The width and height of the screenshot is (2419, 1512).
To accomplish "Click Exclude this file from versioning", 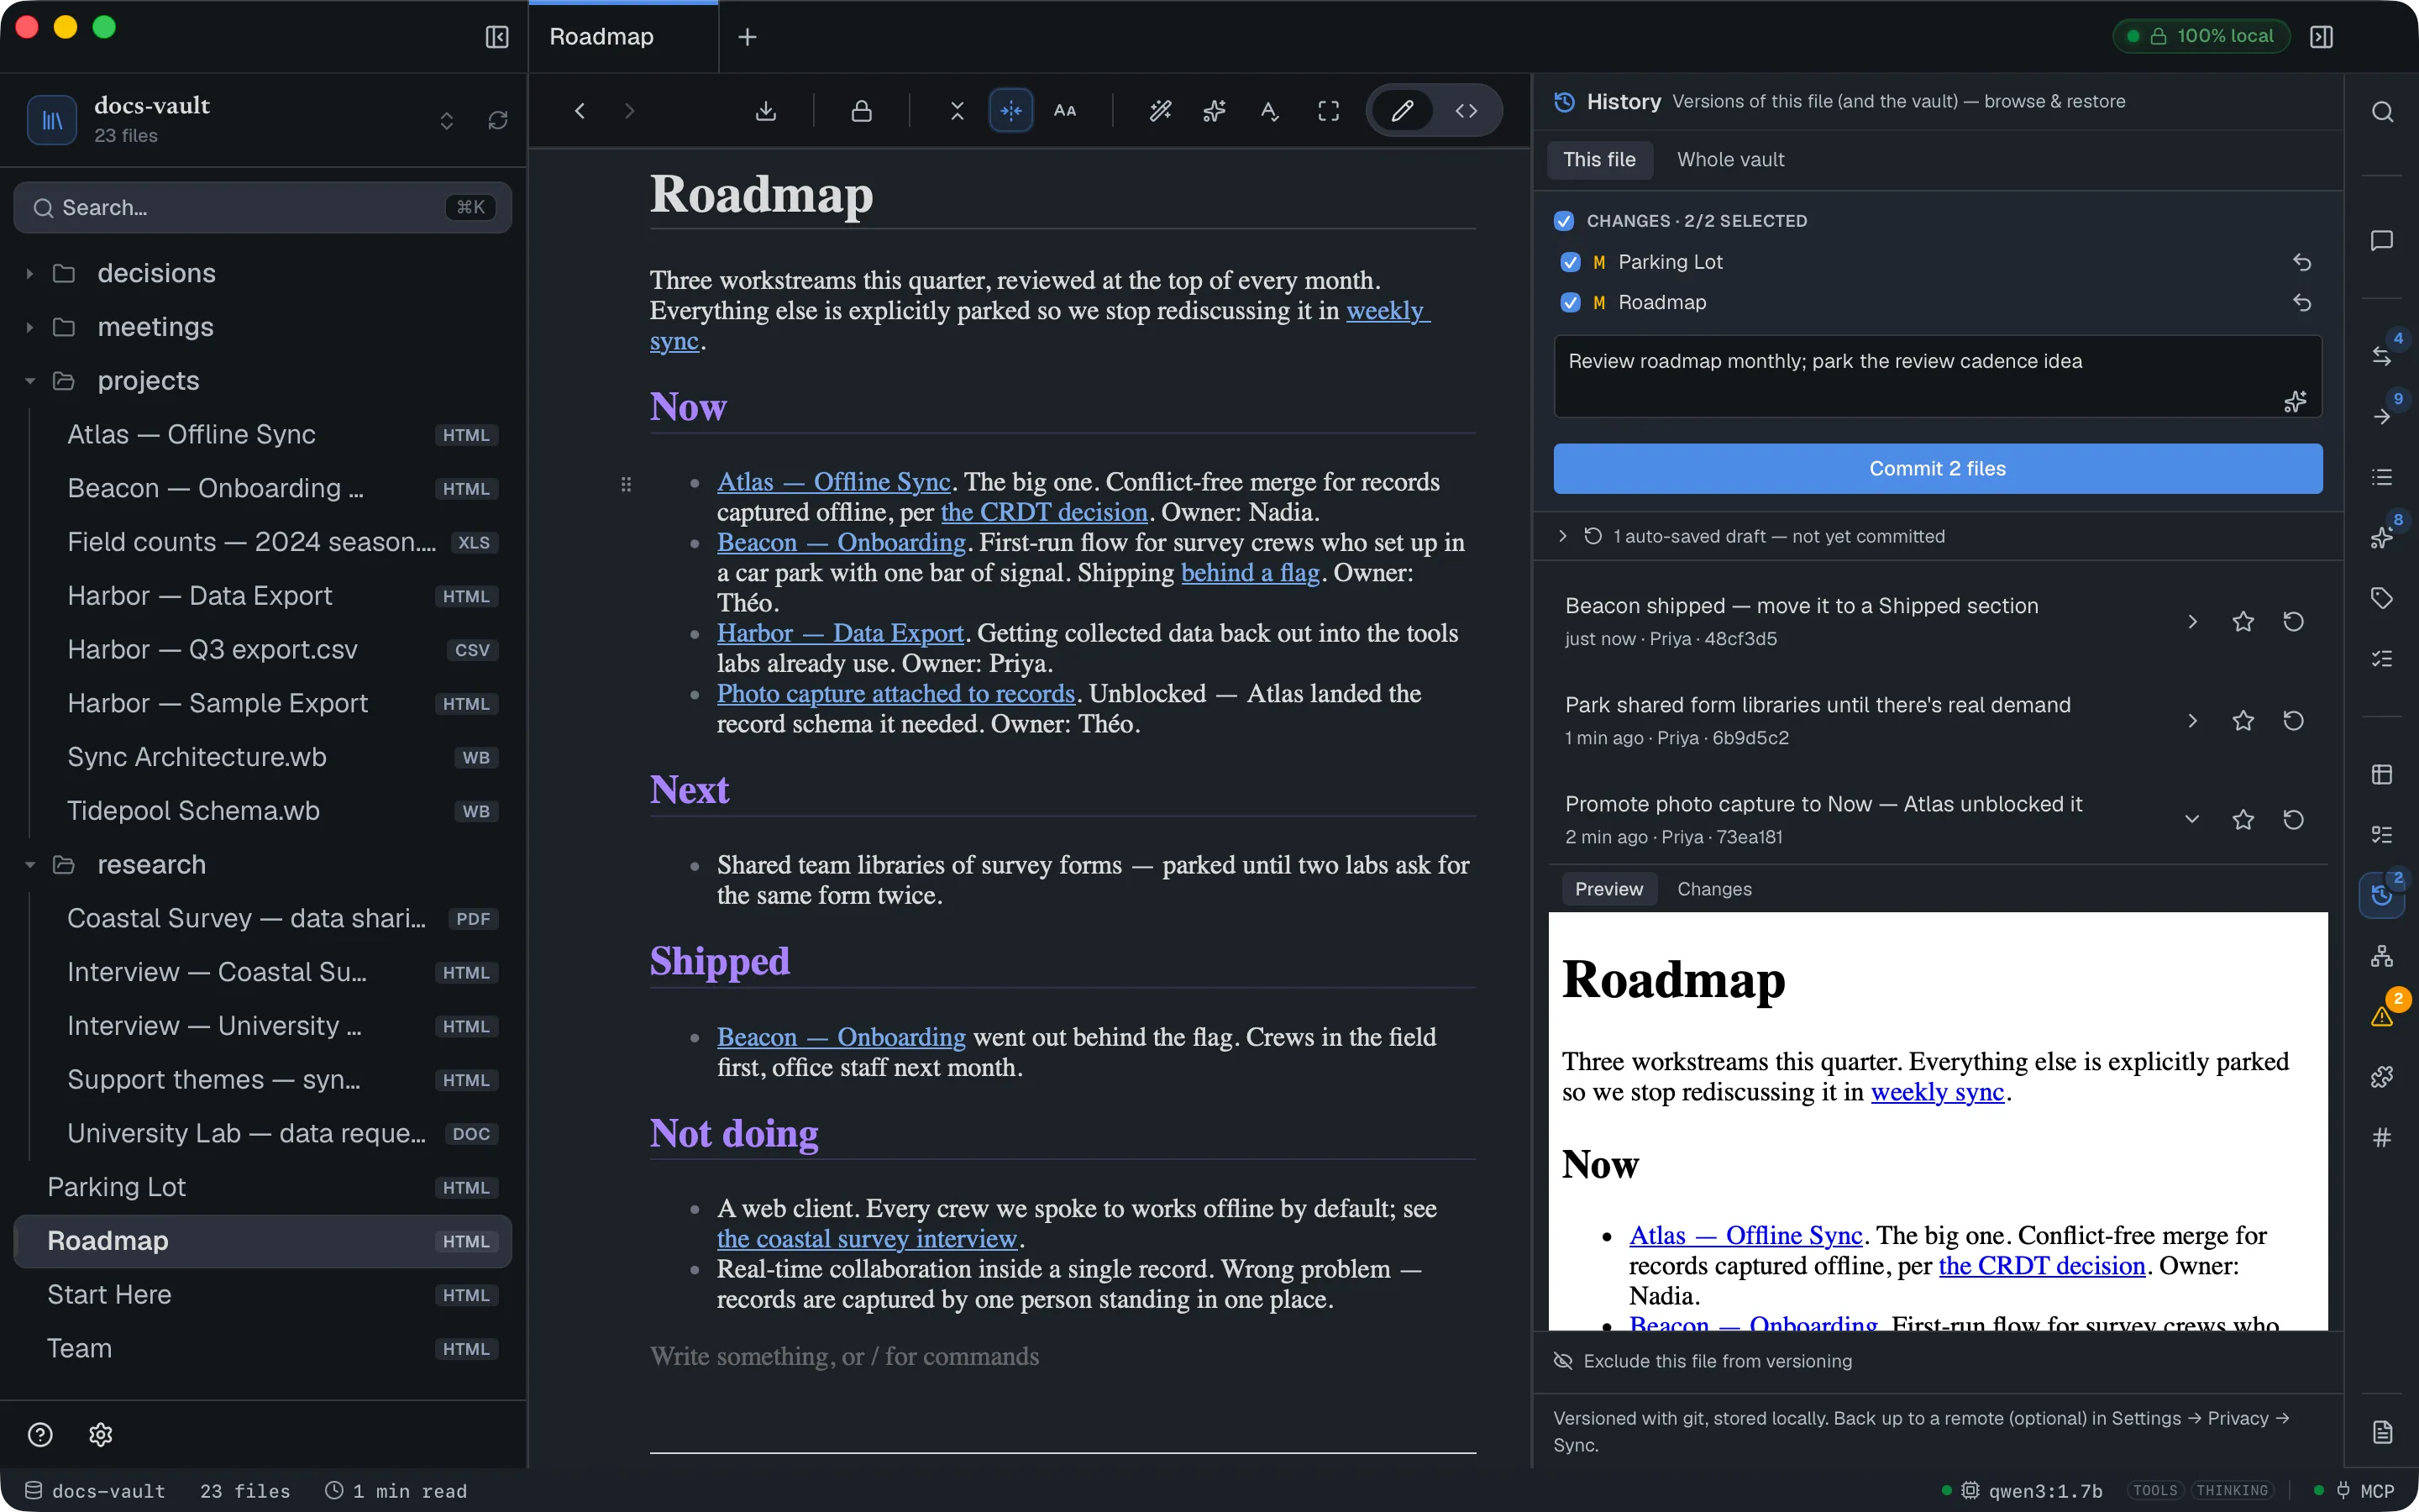I will [1703, 1362].
